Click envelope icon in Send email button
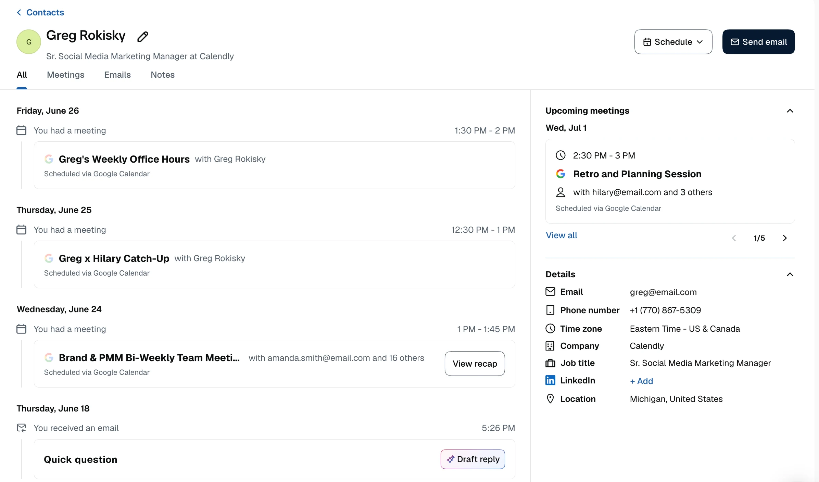Screen dimensions: 819x482 click(x=735, y=42)
